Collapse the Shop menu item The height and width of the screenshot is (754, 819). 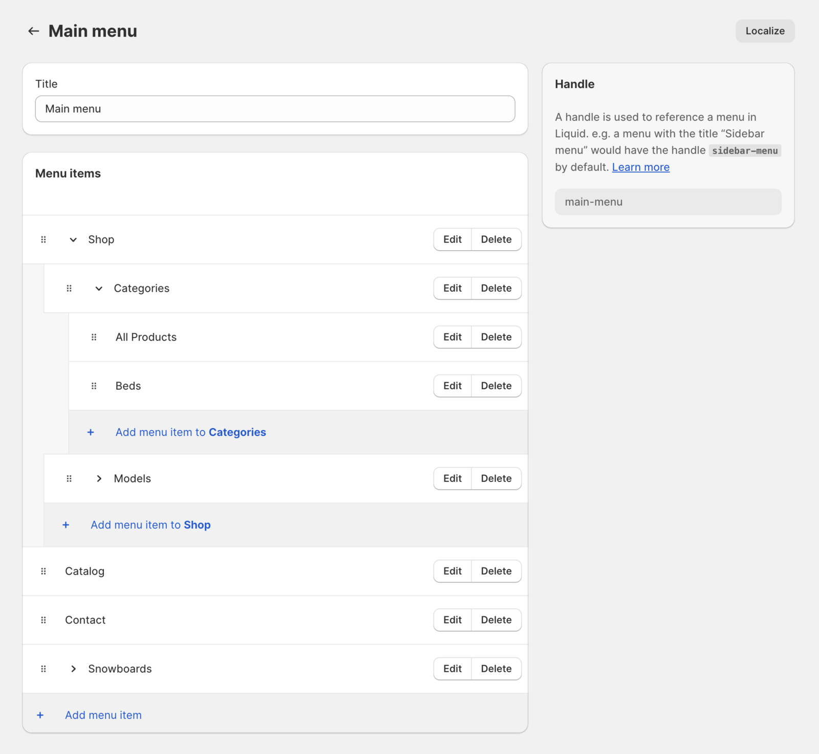[x=73, y=239]
